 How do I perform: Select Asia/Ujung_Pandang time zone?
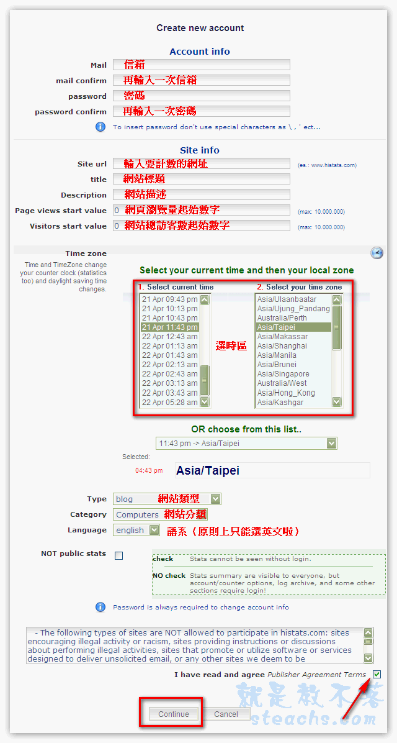point(293,309)
